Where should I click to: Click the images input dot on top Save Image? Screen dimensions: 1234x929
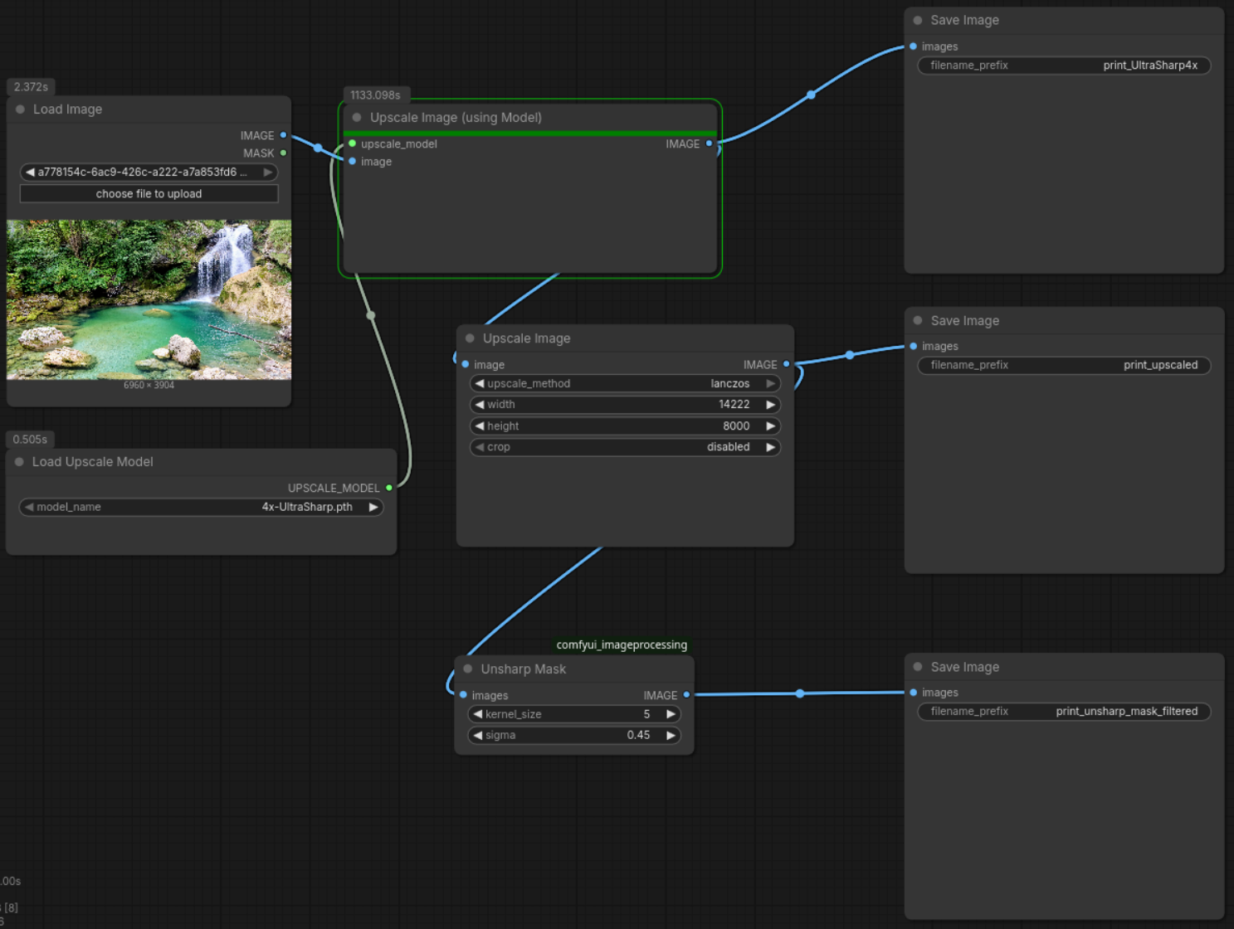click(x=913, y=46)
